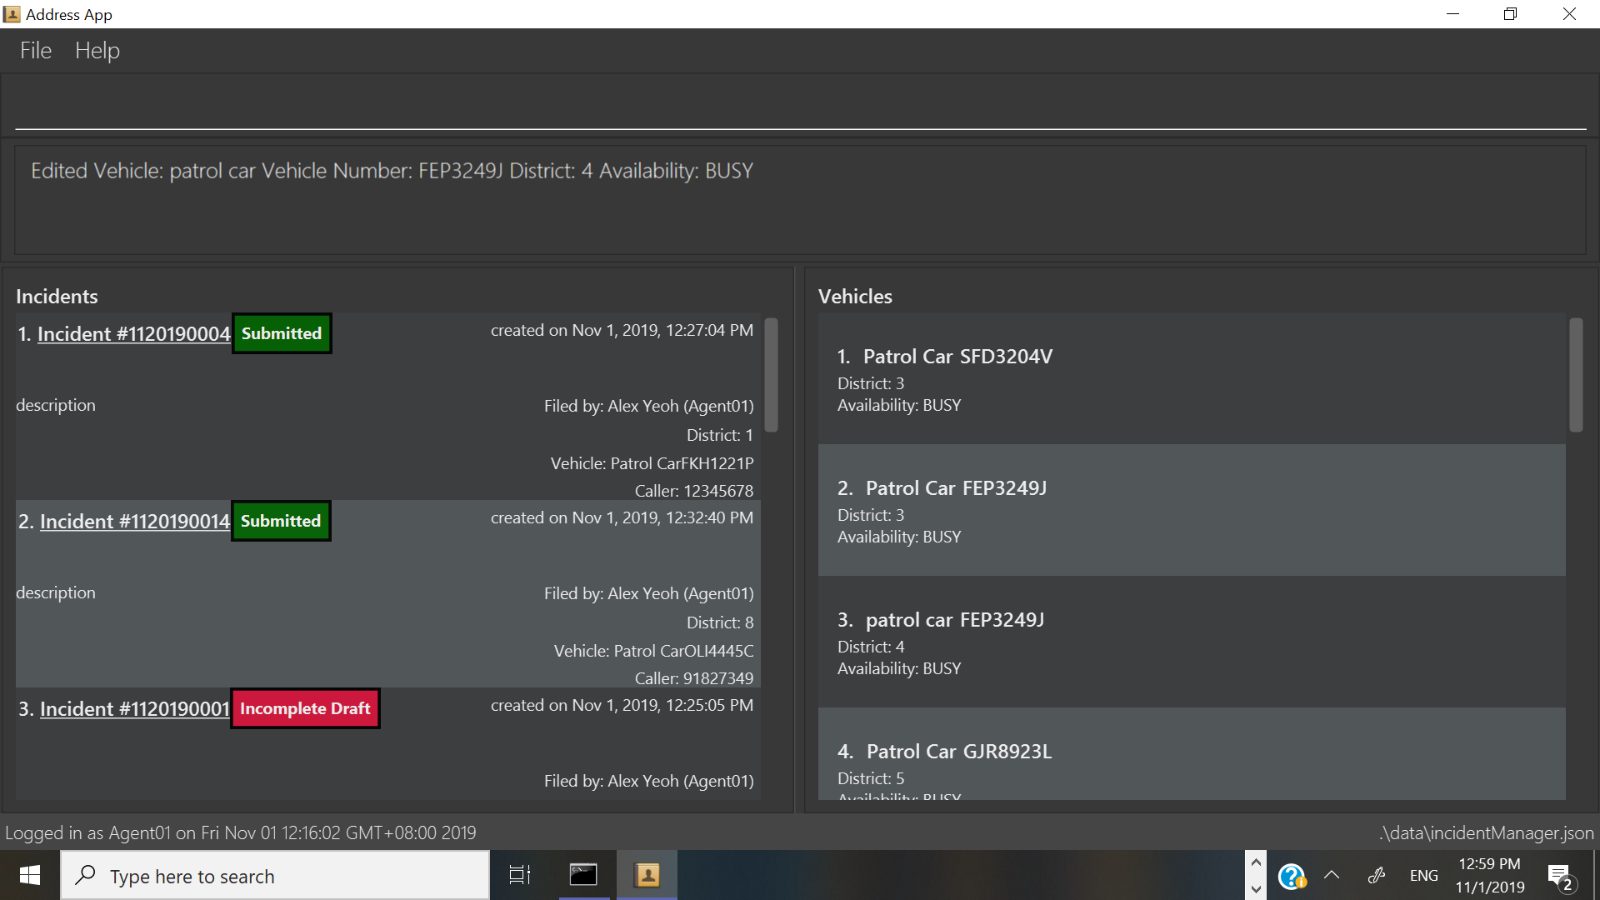Open Incident #1120190014 link

(x=134, y=522)
